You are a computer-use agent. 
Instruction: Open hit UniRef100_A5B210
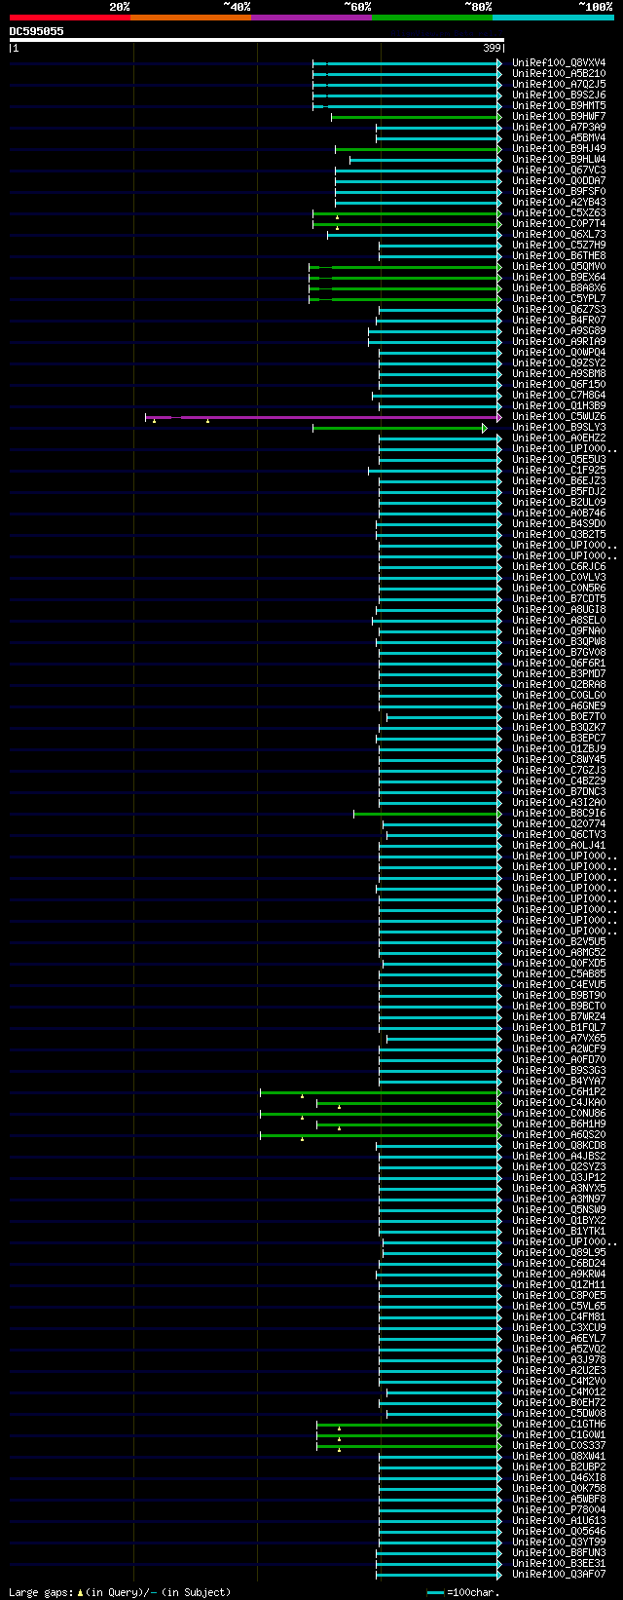(559, 73)
